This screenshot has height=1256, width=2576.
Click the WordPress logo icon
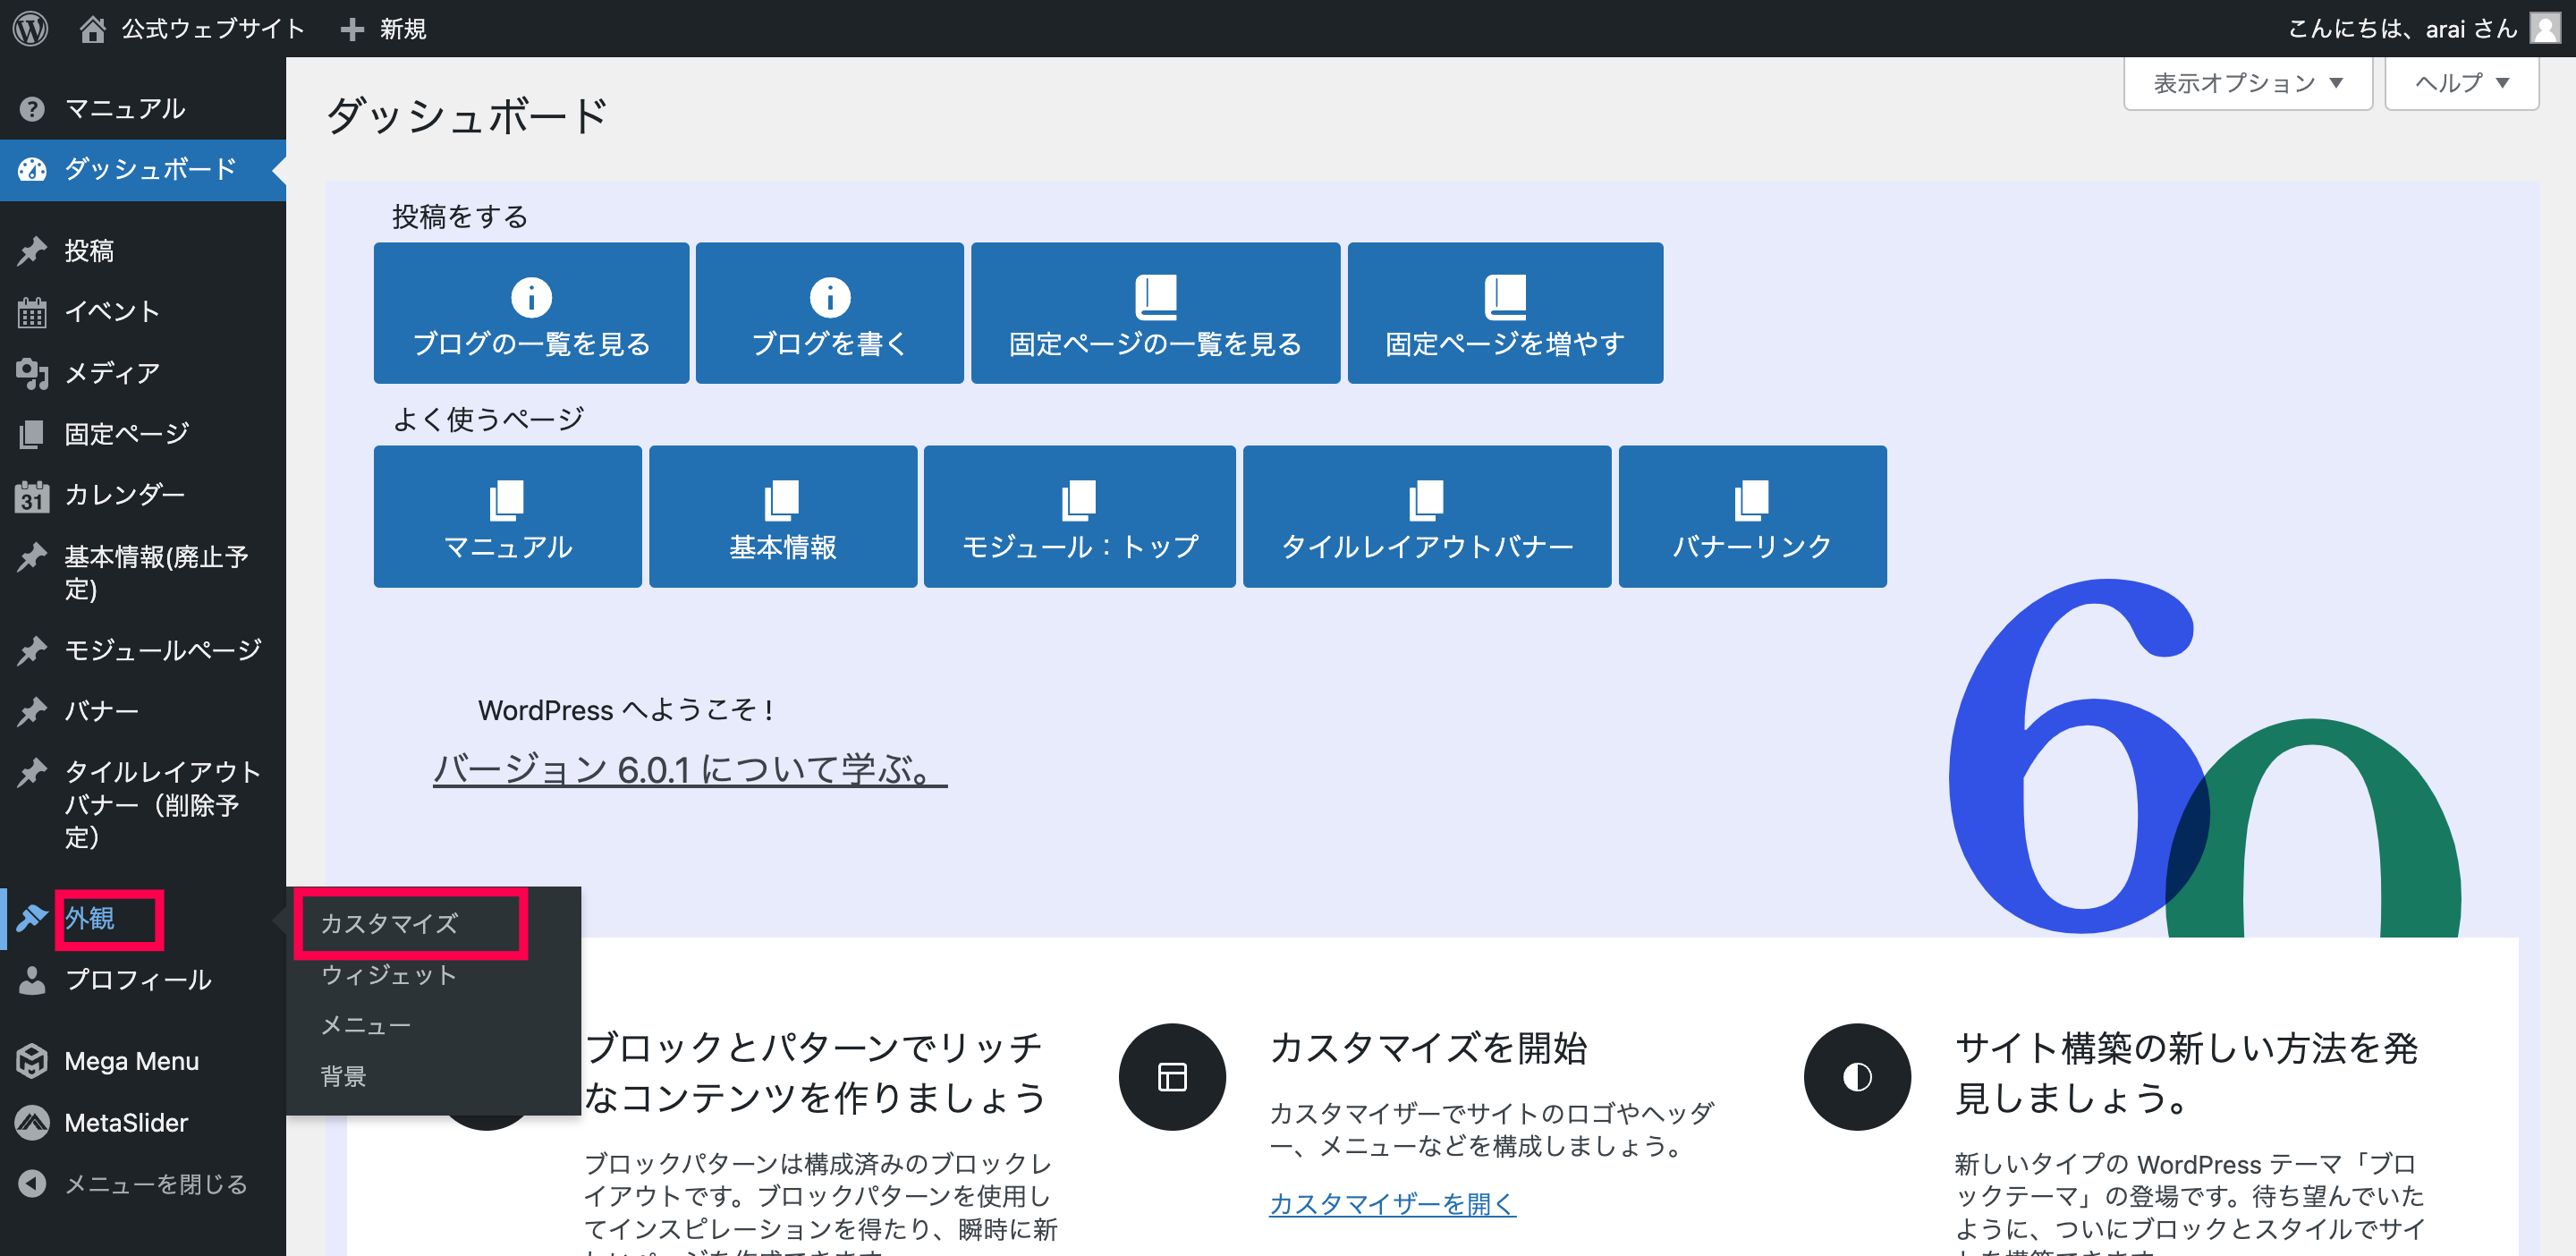[x=30, y=28]
